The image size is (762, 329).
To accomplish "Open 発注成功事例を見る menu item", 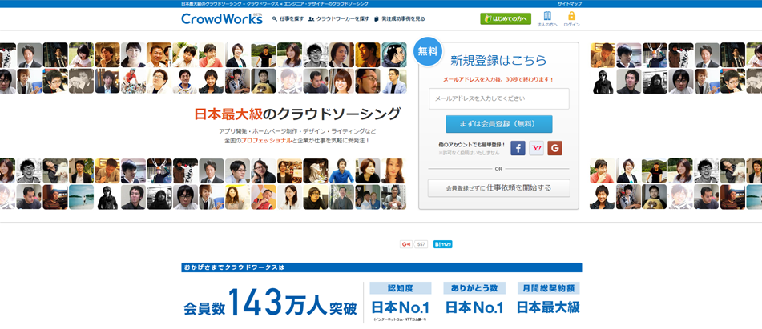I will [x=400, y=19].
